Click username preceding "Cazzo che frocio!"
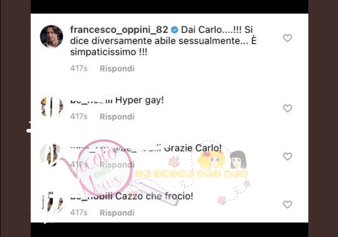Image resolution: width=338 pixels, height=237 pixels. coord(91,196)
